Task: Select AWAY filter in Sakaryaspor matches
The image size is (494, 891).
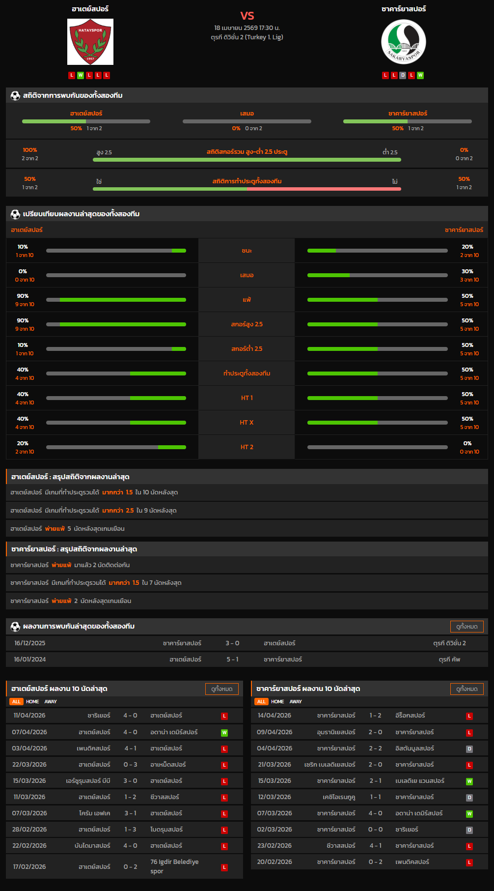Action: point(296,702)
